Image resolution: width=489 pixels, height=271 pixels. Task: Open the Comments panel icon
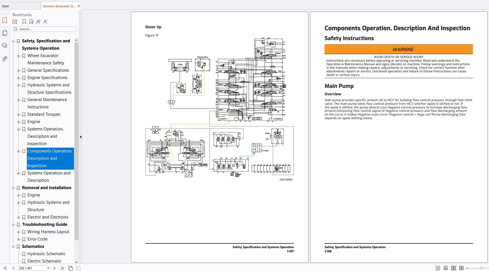[x=5, y=45]
